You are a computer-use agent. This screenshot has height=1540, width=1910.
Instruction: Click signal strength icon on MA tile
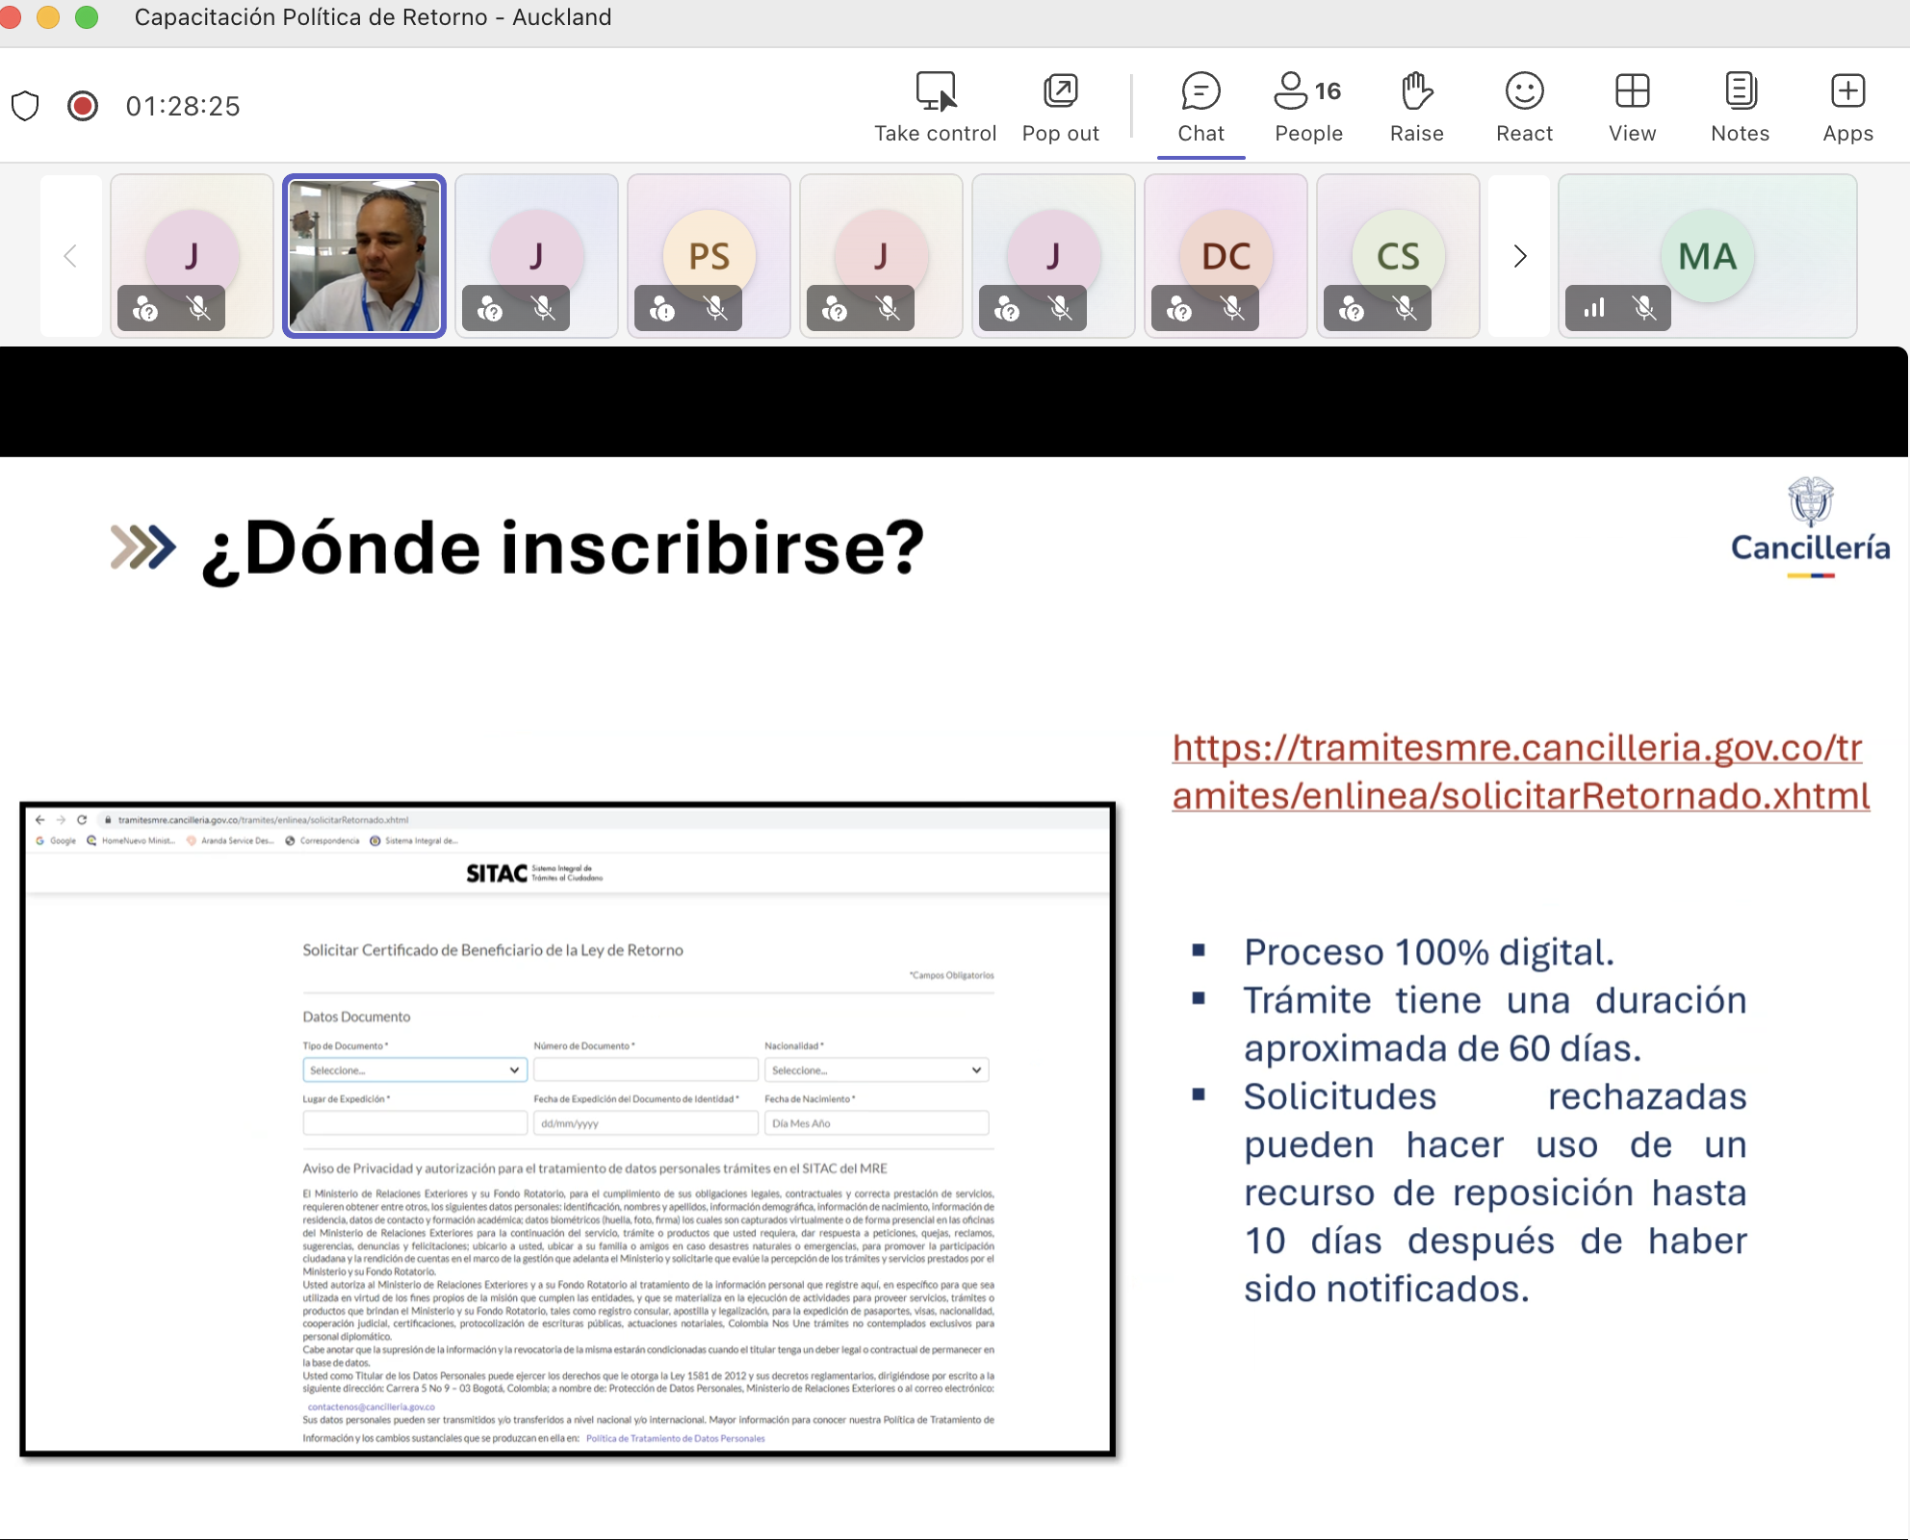pyautogui.click(x=1594, y=308)
